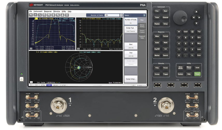The height and width of the screenshot is (130, 222).
Task: Toggle the Macro Local hardware key
Action: coord(189,68)
